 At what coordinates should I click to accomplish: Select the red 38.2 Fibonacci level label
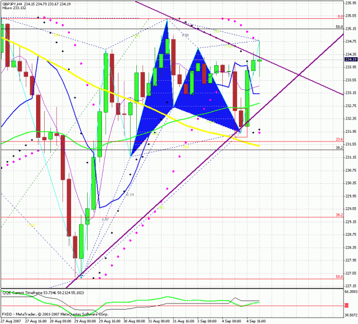click(339, 215)
